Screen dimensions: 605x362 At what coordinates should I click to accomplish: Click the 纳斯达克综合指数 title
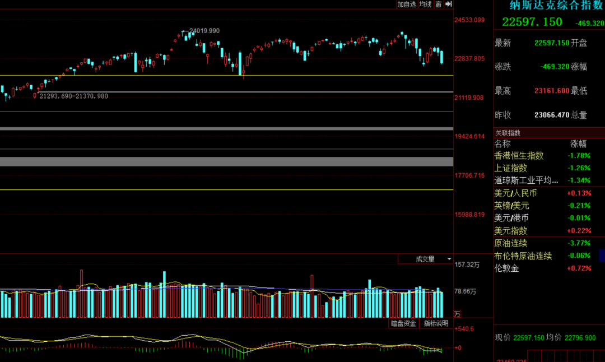coord(556,5)
